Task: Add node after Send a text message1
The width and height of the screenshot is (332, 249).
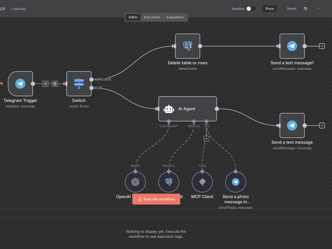Action: [322, 46]
